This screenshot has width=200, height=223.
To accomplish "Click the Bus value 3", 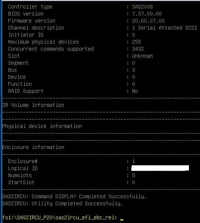I will point(134,70).
